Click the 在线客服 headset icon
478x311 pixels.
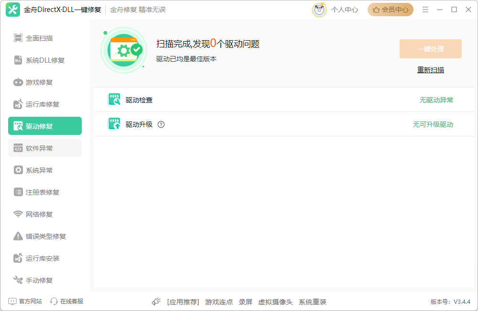click(x=54, y=301)
